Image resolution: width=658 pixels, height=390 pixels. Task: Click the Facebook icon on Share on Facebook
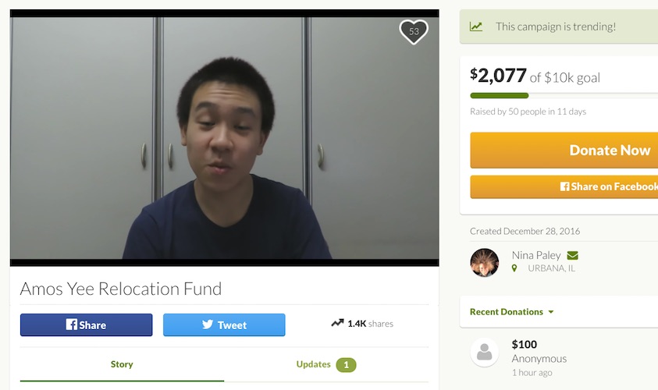coord(564,186)
